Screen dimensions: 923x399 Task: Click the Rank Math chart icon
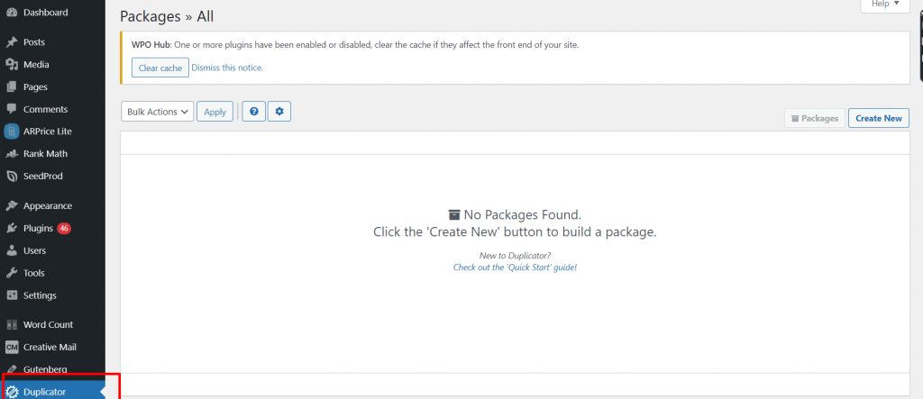pyautogui.click(x=12, y=154)
